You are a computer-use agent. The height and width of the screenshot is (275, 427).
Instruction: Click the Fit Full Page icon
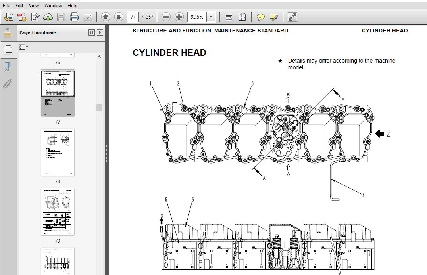coord(242,17)
